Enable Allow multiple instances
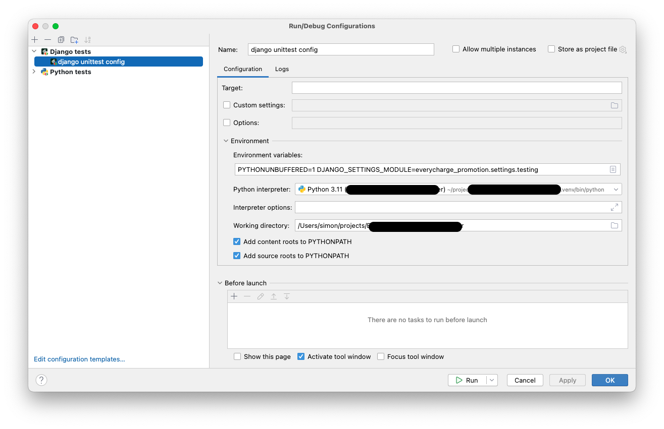Viewport: 664px width, 429px height. 456,49
